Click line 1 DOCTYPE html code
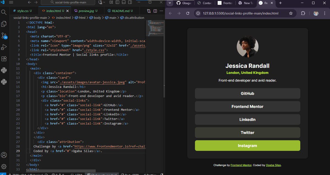Image resolution: width=330 pixels, height=175 pixels. coord(40,23)
